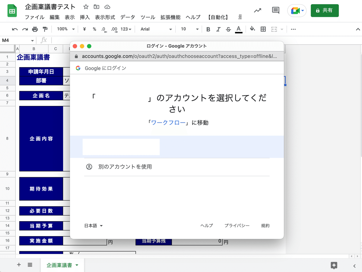362x272 pixels.
Task: Open the Google Sheets home icon
Action: click(x=12, y=11)
